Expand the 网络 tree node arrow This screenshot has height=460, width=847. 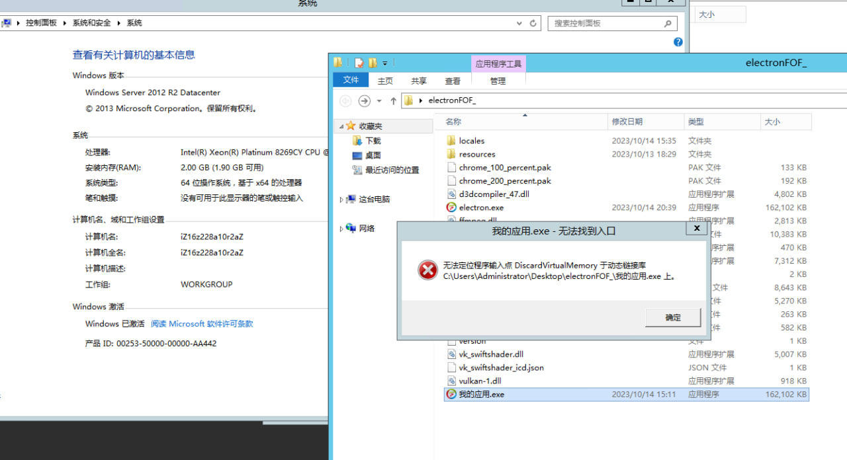coord(341,229)
